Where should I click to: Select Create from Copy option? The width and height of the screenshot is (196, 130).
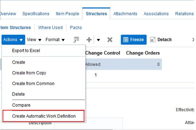click(29, 73)
